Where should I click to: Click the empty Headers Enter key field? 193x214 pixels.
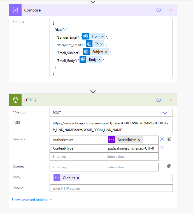(x=77, y=157)
